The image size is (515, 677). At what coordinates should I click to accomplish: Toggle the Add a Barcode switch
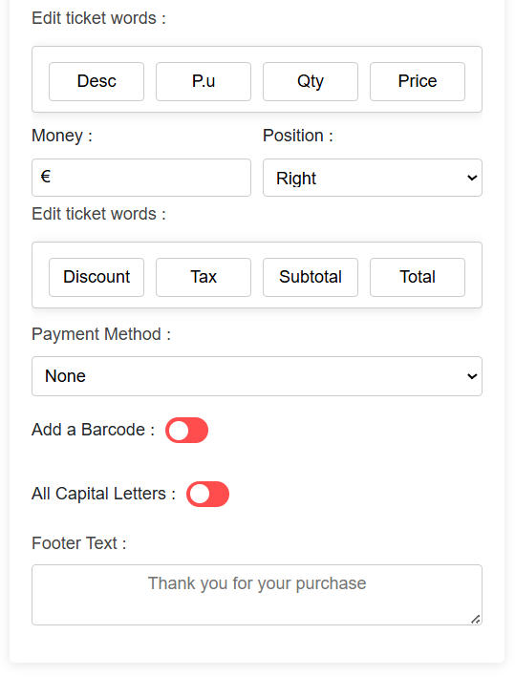pos(186,430)
